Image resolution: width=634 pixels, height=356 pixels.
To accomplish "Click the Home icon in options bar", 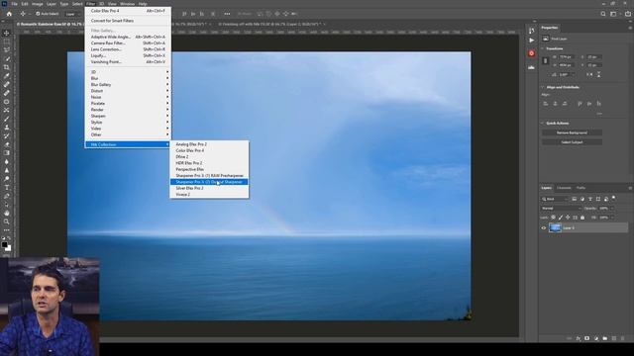I will click(9, 14).
